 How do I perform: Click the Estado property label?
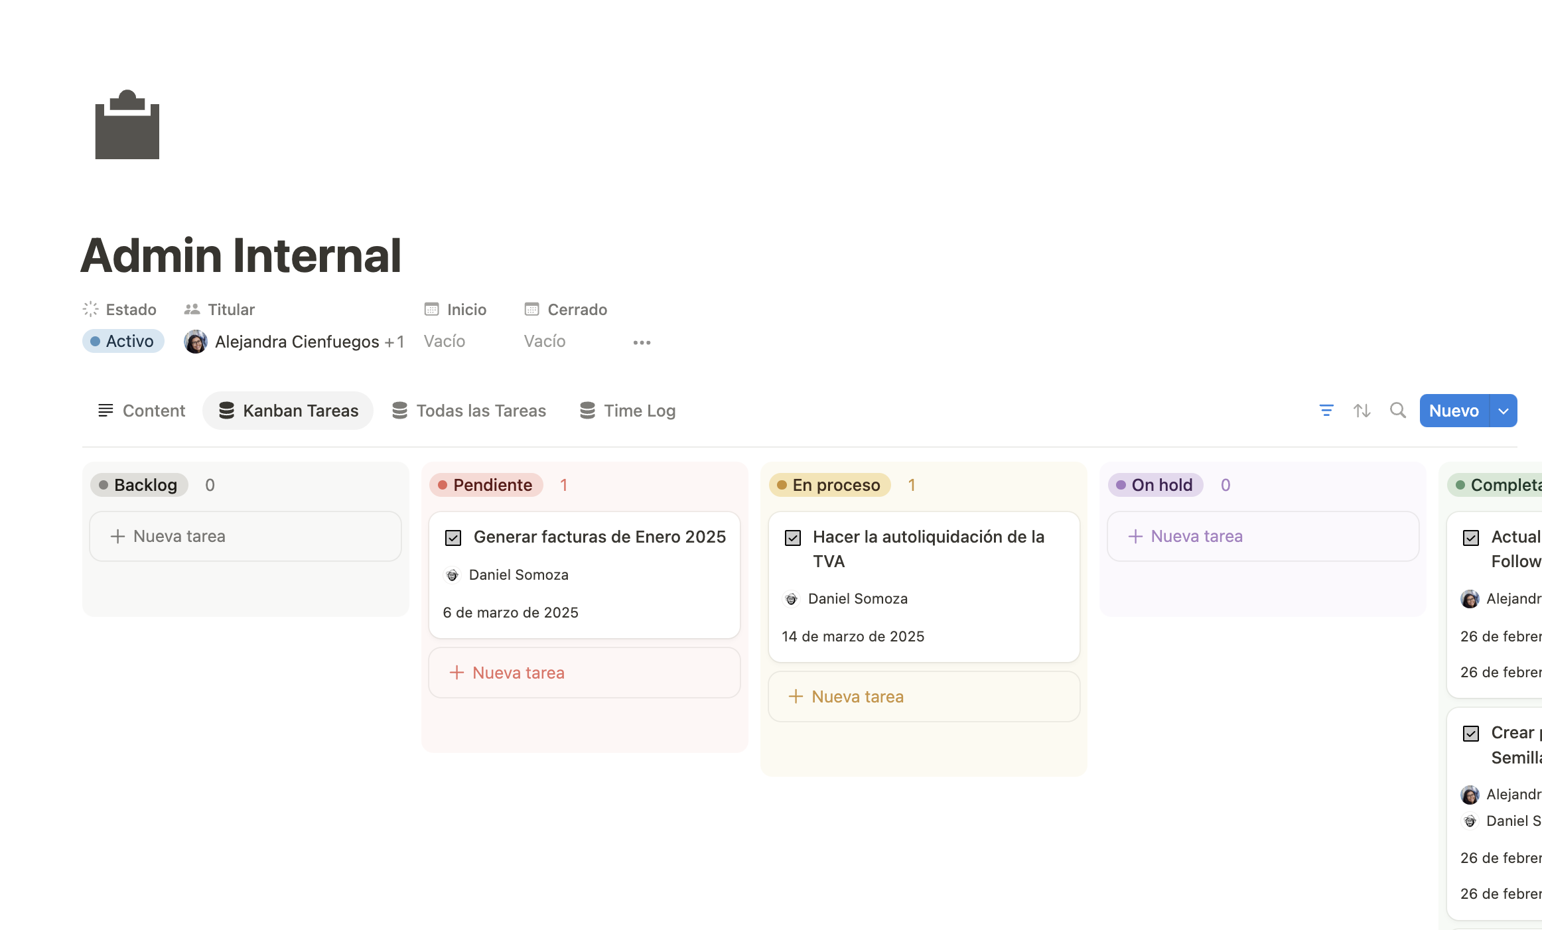pyautogui.click(x=131, y=309)
